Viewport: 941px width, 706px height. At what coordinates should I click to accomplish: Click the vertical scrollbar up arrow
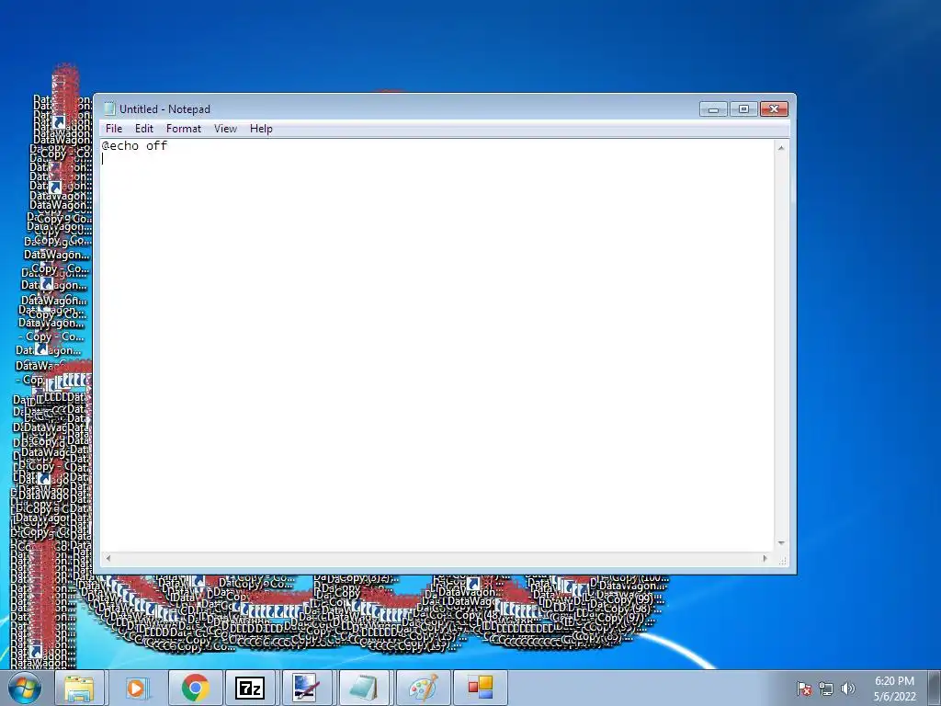(781, 147)
